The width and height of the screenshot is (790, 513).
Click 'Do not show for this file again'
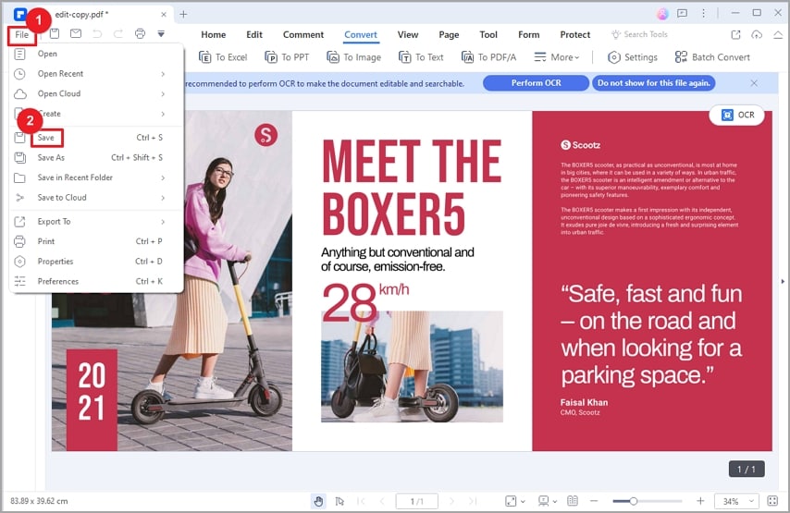654,83
